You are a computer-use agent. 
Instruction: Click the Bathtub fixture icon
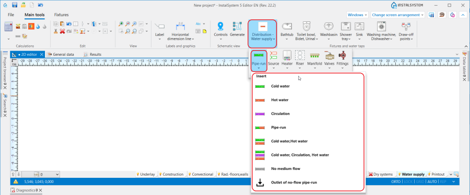click(x=287, y=26)
